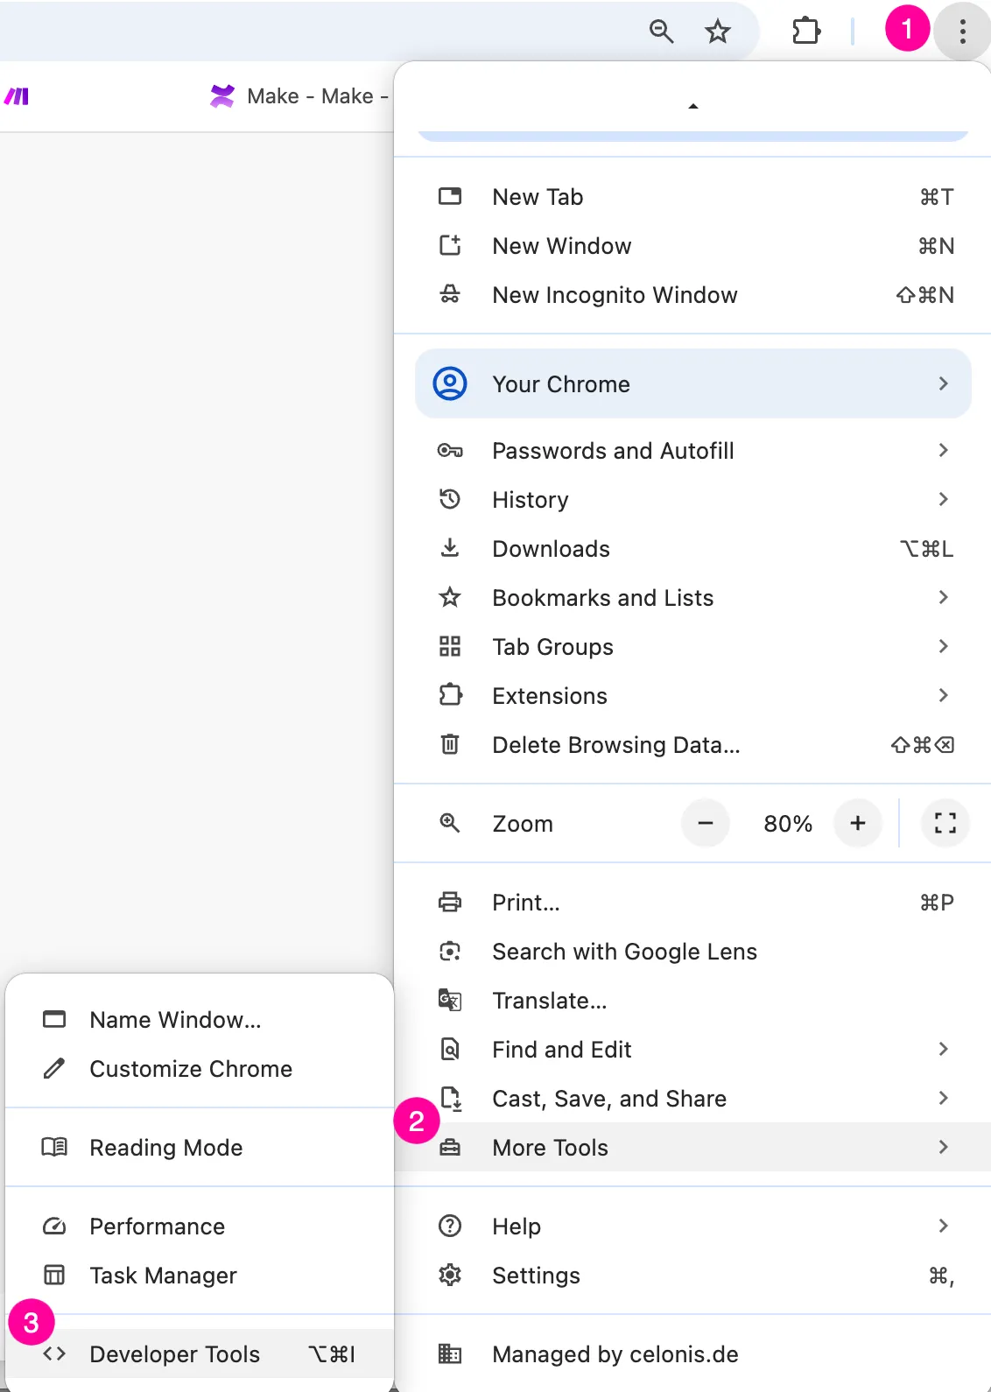Choose New Window menu entry
991x1392 pixels.
(692, 246)
